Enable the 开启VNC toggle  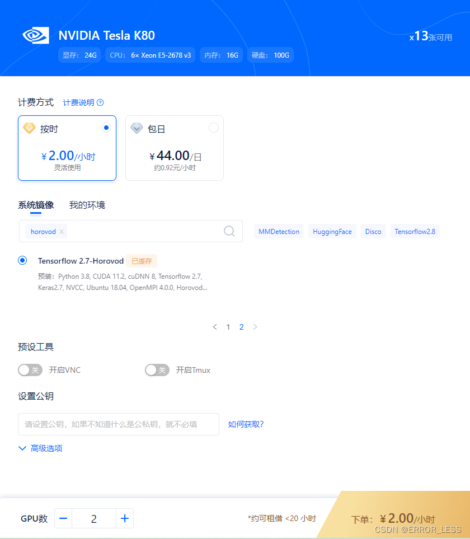pos(30,370)
